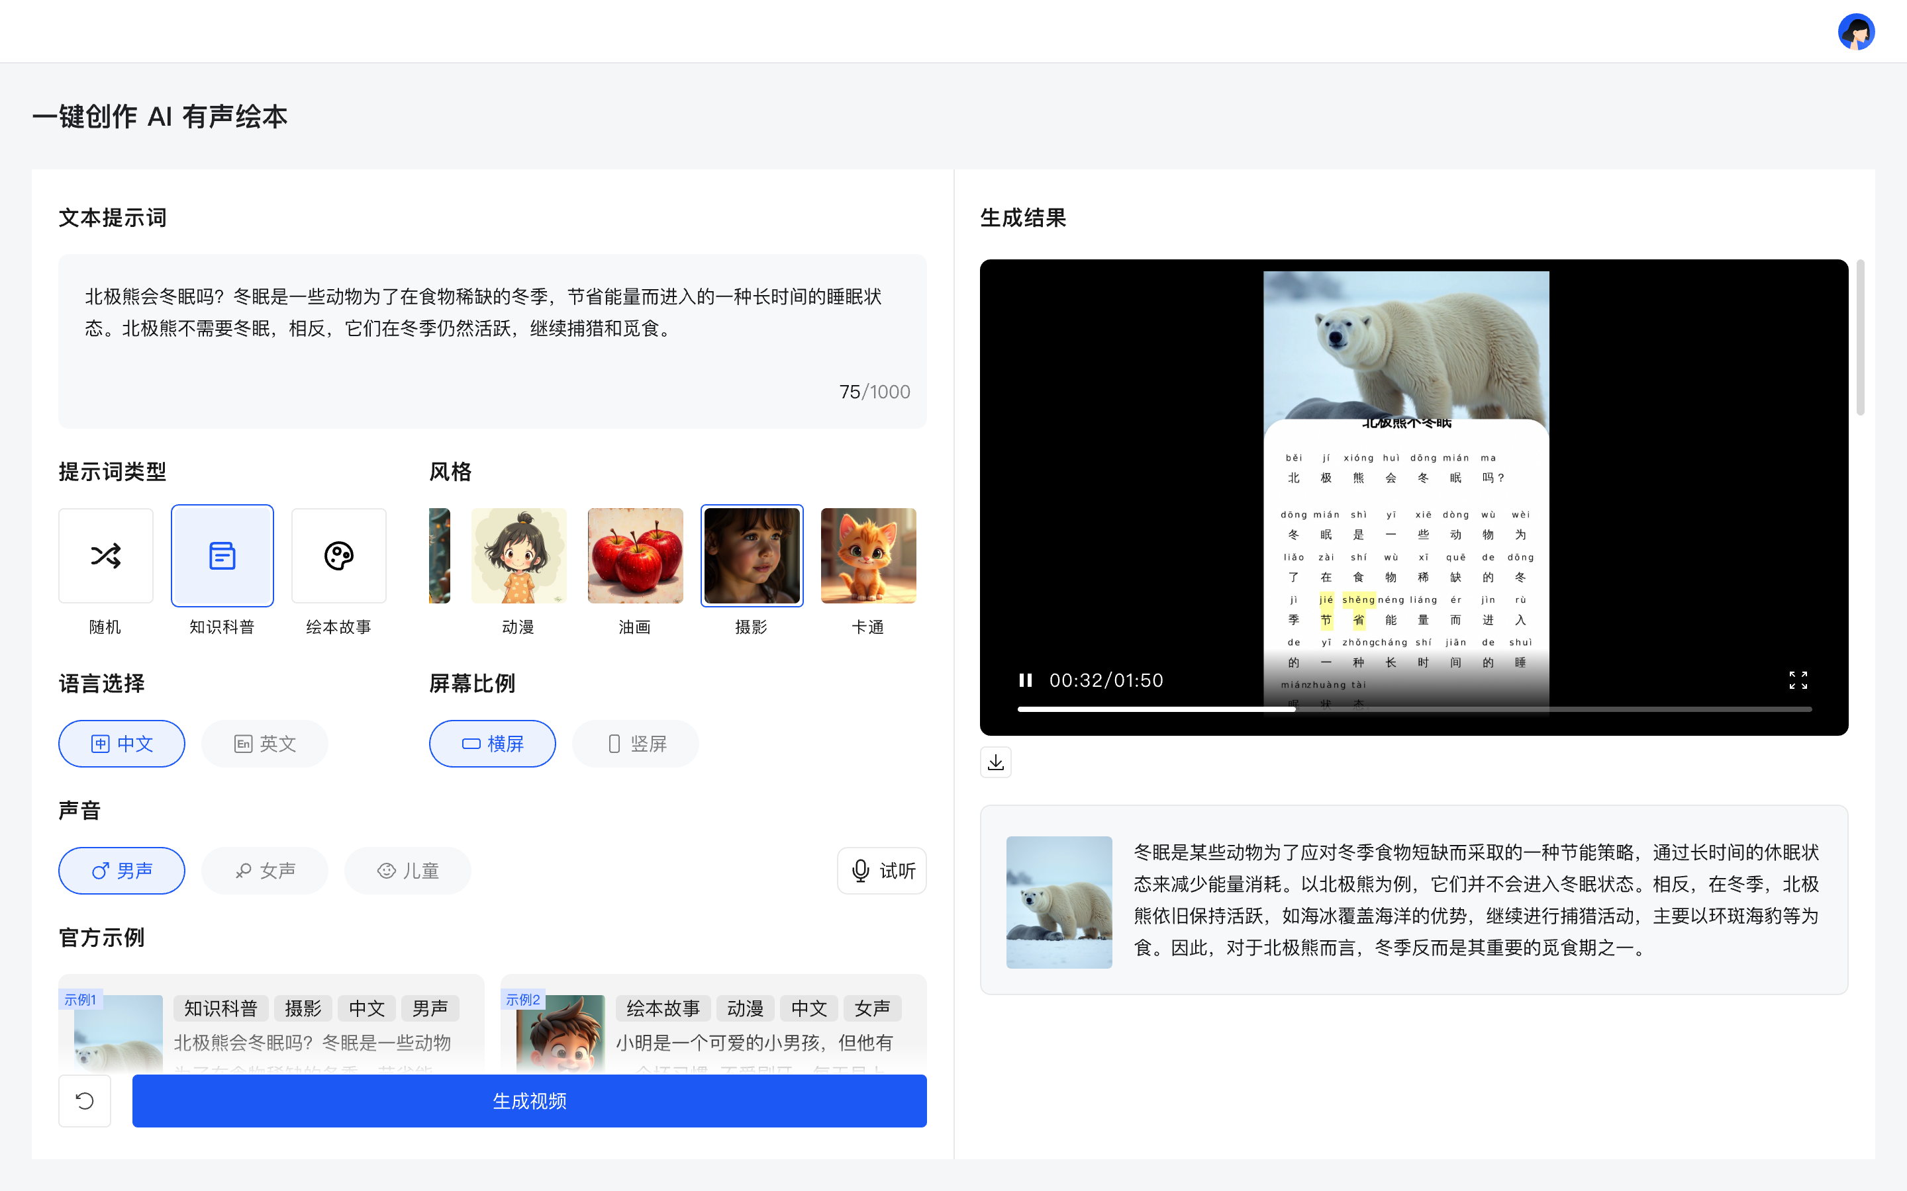Screen dimensions: 1907x1191
Task: Click the result summary polar bear thumbnail
Action: point(1059,902)
